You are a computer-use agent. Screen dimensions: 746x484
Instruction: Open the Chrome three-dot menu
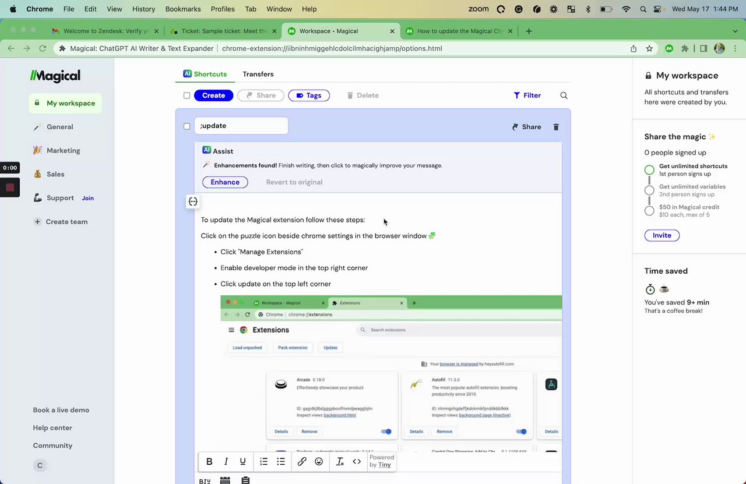(x=734, y=48)
